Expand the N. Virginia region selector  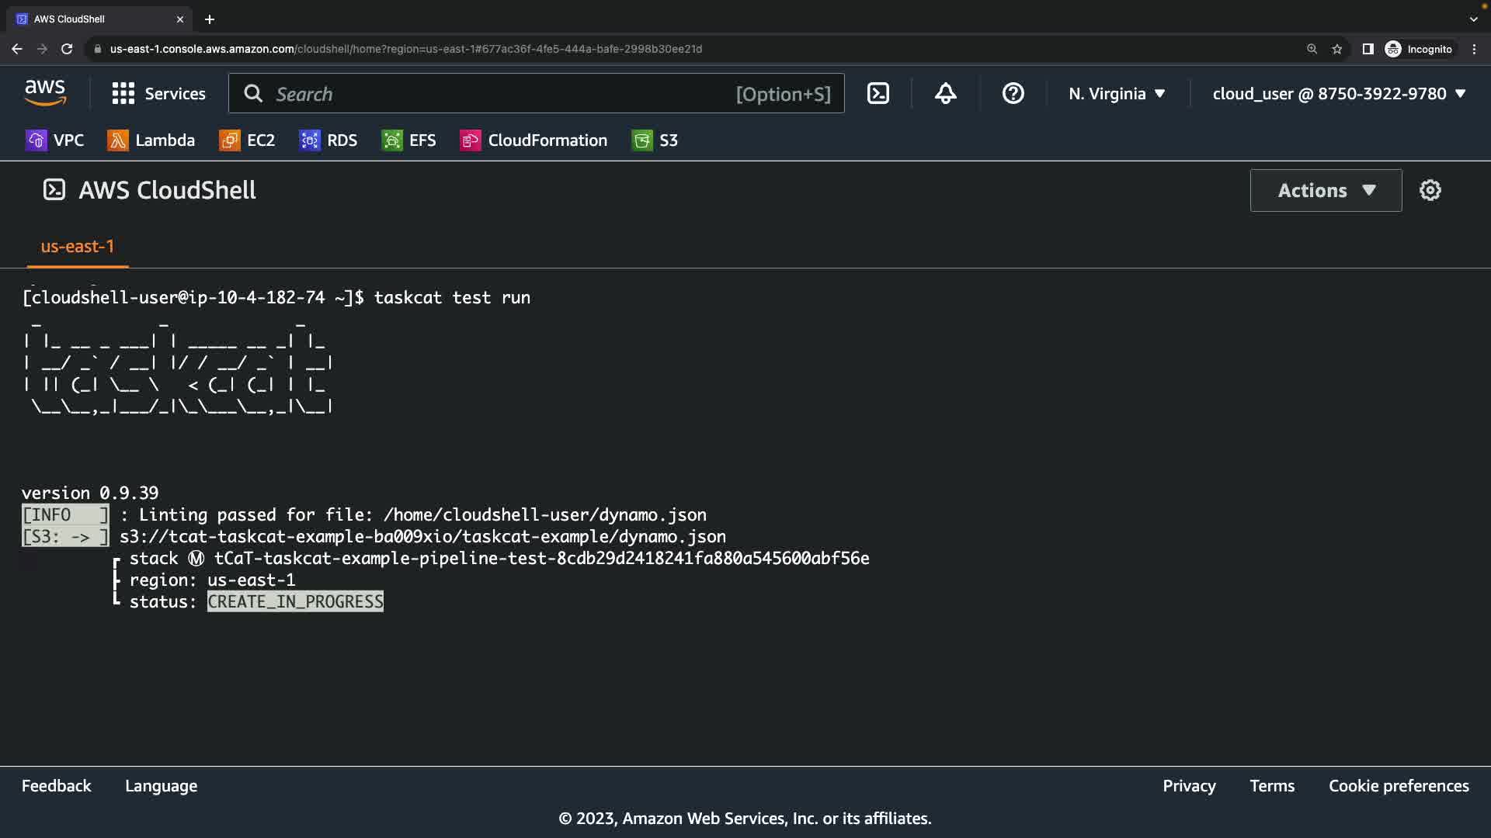click(1117, 94)
